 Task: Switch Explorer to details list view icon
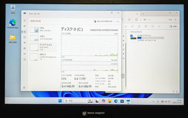pyautogui.click(x=173, y=92)
